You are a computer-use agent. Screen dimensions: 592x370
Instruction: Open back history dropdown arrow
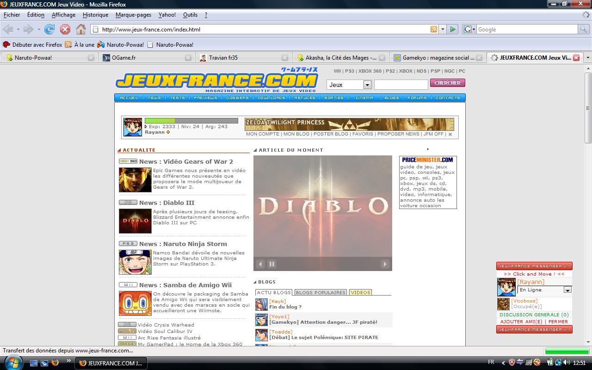[18, 29]
